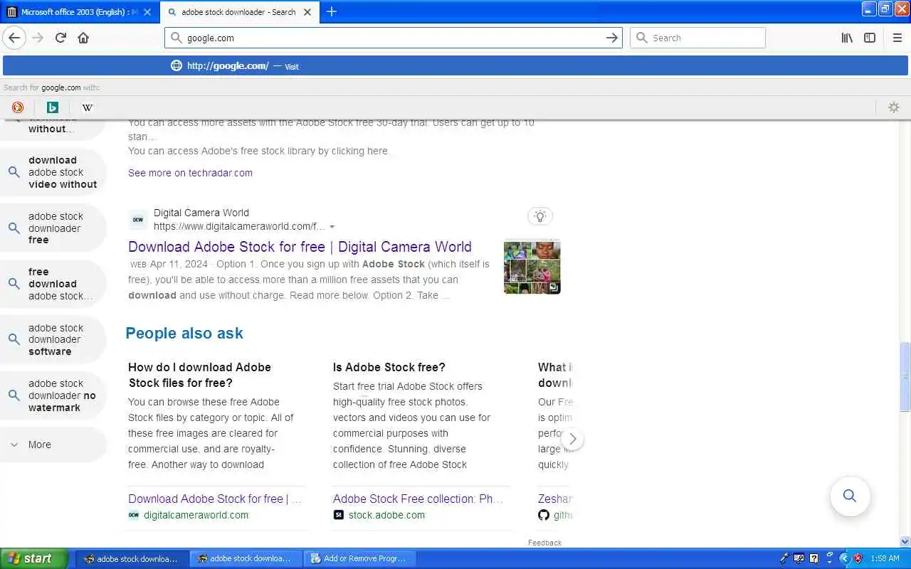The image size is (911, 569).
Task: Search google.com with Bing icon
Action: 52,107
